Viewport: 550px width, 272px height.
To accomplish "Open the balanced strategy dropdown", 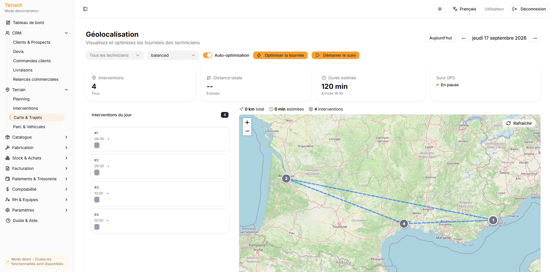I will [173, 55].
